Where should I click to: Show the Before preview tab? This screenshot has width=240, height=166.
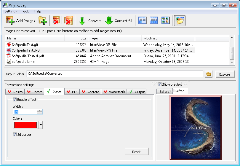(164, 91)
